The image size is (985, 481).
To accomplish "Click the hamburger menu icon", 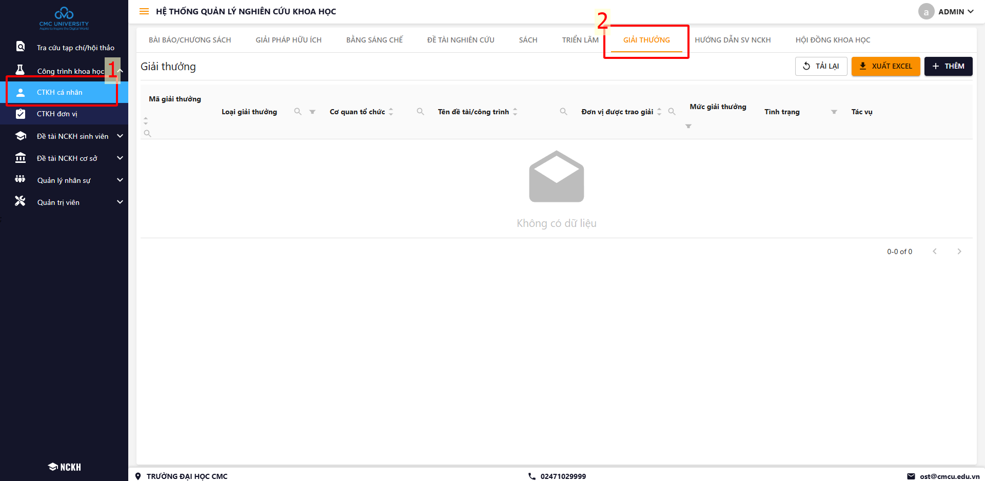I will 144,11.
